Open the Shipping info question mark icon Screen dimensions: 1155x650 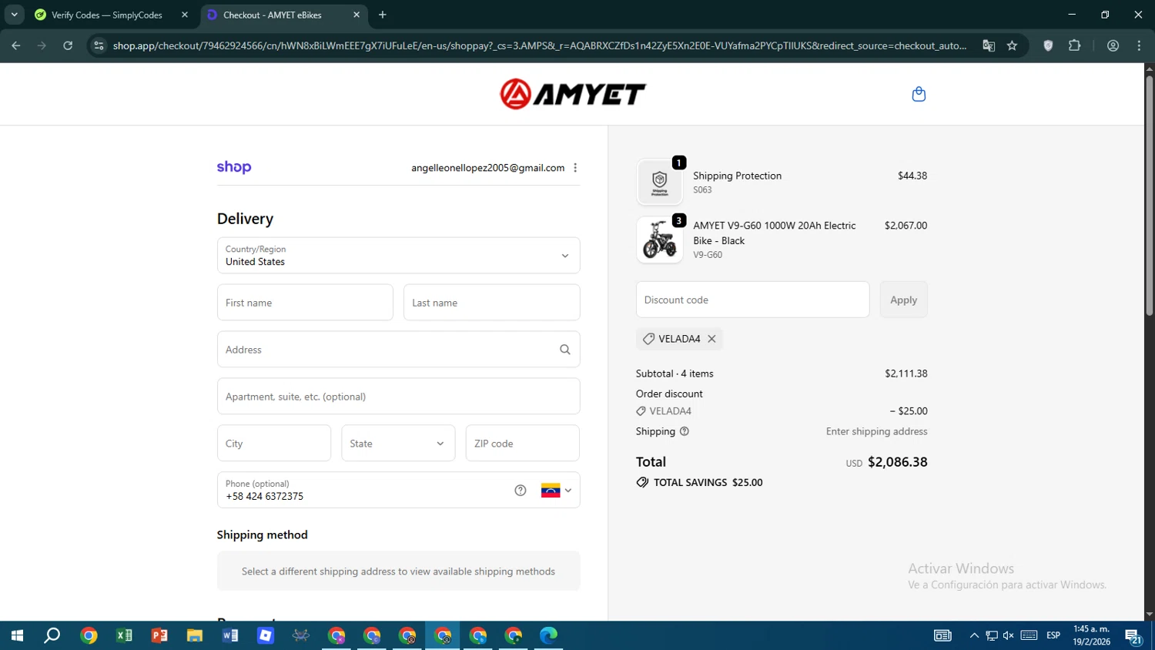685,431
